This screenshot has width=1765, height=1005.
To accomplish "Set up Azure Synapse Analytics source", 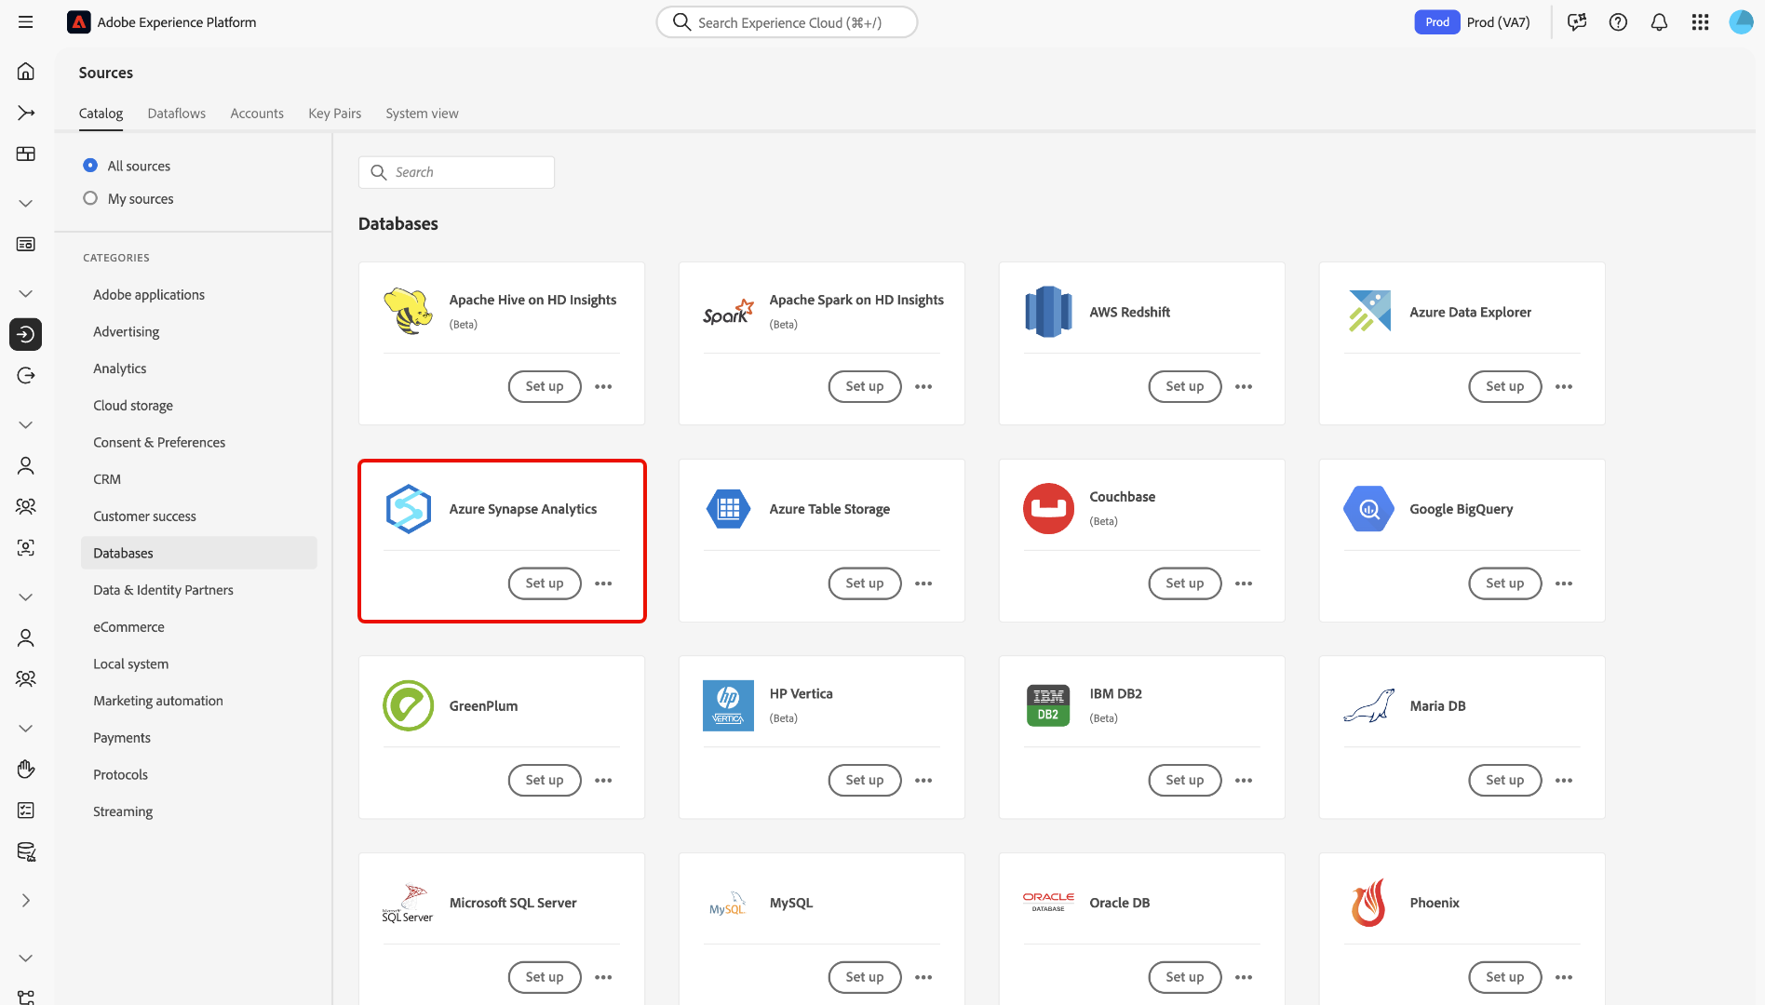I will tap(545, 583).
